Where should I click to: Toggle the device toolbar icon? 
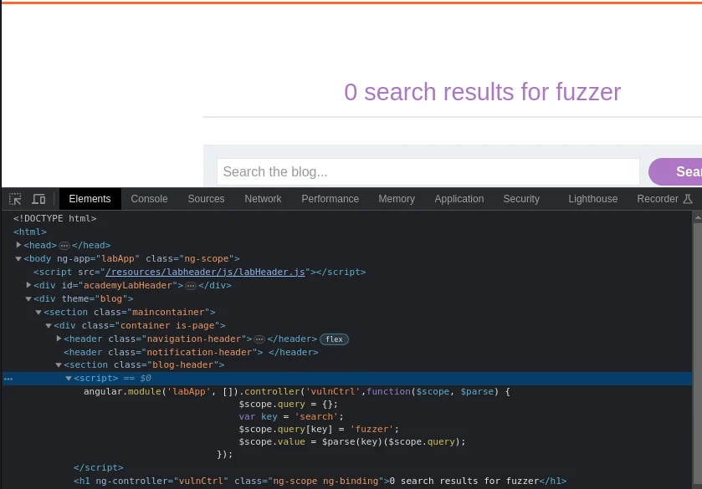coord(39,199)
